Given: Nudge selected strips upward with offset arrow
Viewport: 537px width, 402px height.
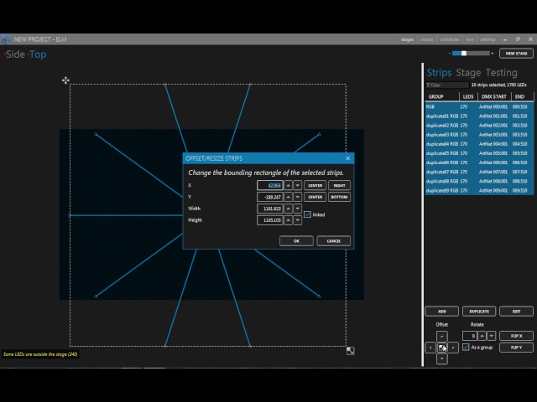Looking at the screenshot, I should click(x=442, y=336).
